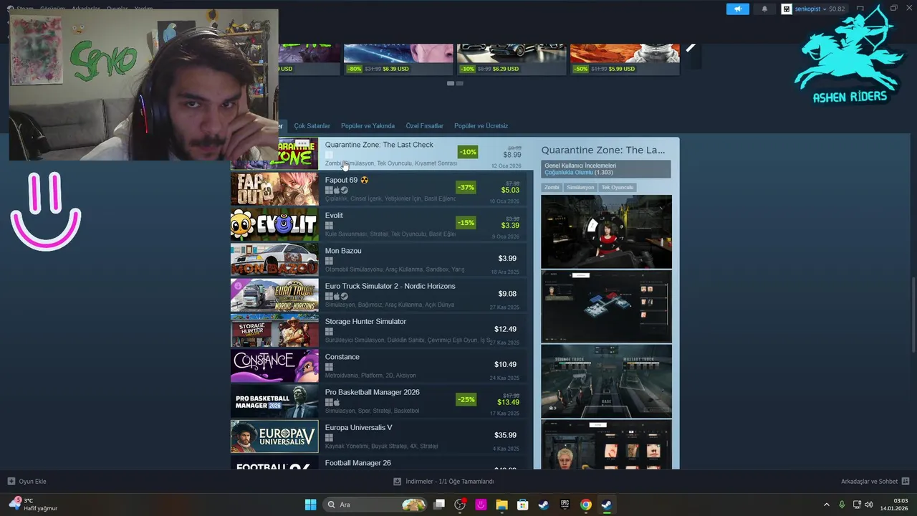Open the carousel card priced $5.99 USD
The image size is (917, 516).
click(625, 59)
